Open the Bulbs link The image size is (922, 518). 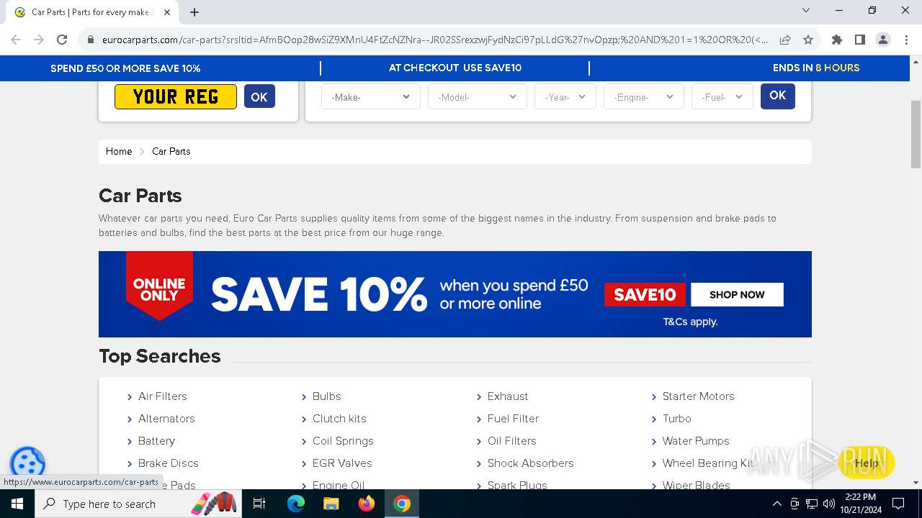pos(326,396)
